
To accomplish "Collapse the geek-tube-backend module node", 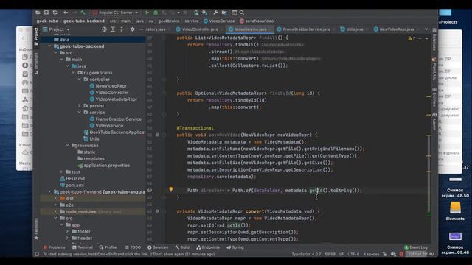I will click(x=49, y=46).
